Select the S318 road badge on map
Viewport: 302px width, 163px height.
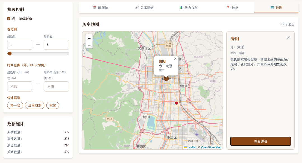click(x=109, y=119)
